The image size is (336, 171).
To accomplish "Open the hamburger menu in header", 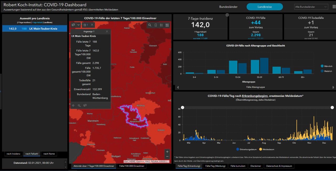I will click(x=334, y=7).
